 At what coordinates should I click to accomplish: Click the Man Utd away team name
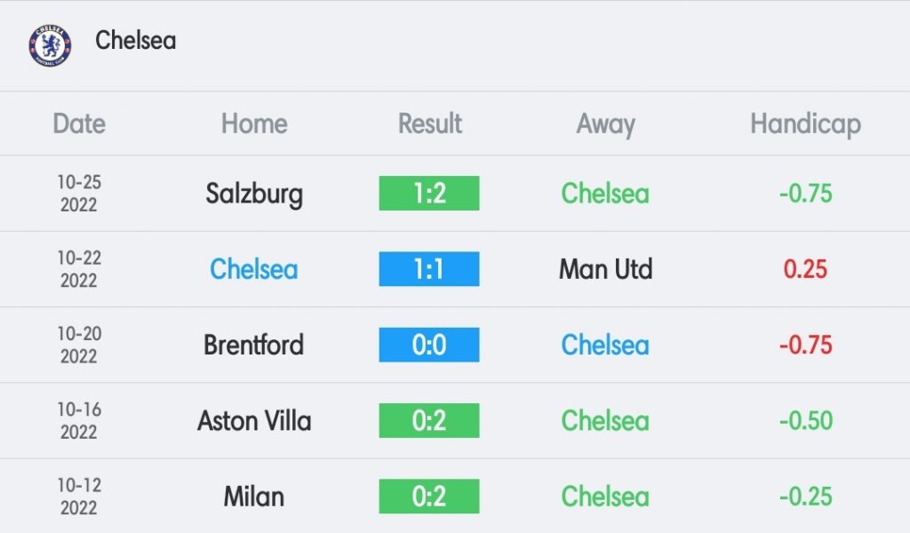[605, 269]
